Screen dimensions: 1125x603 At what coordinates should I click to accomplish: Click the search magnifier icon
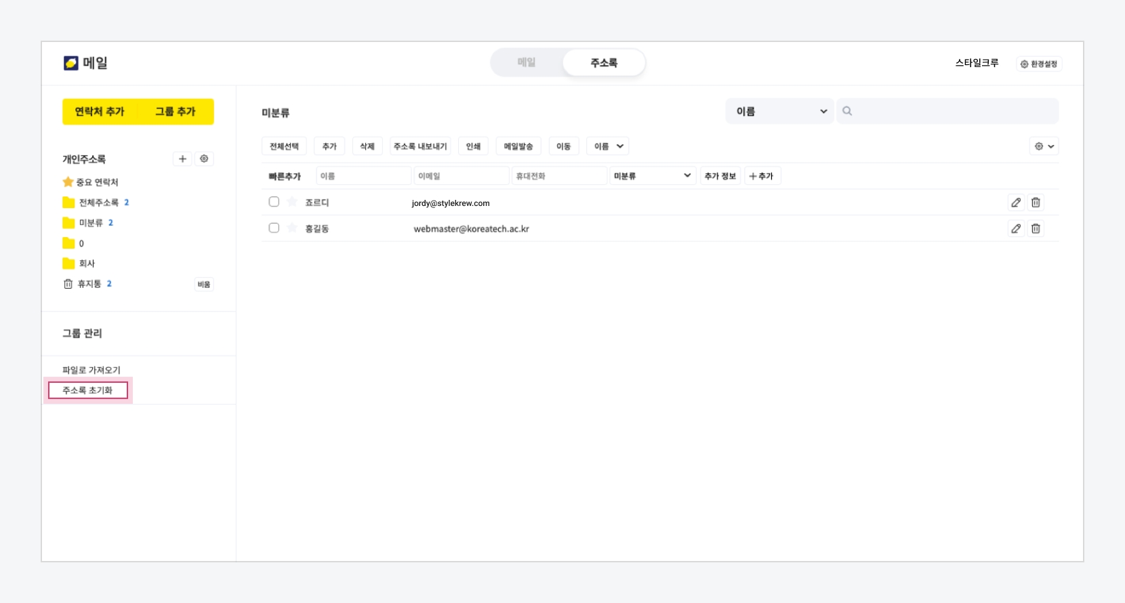click(x=847, y=111)
